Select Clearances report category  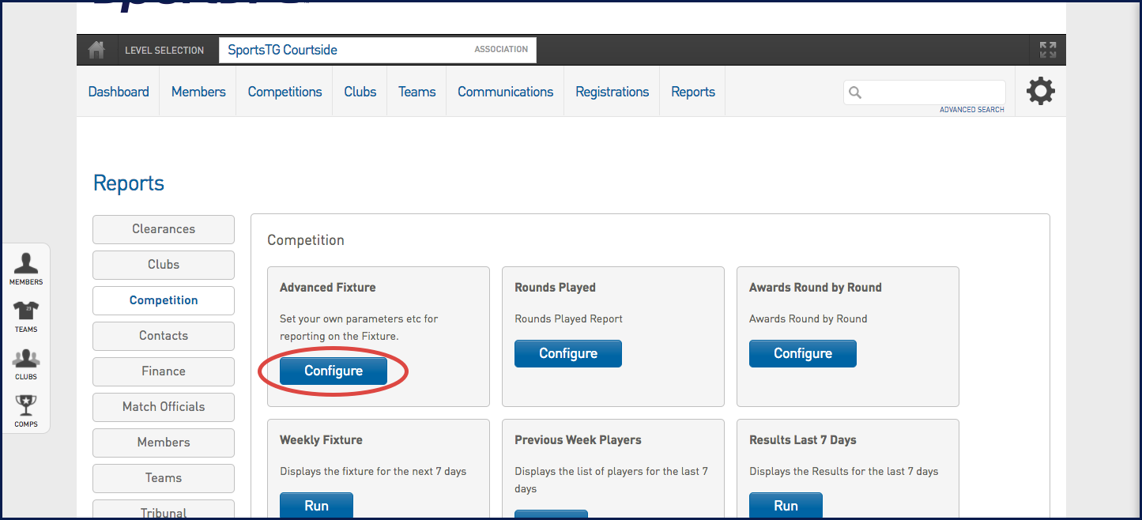164,229
